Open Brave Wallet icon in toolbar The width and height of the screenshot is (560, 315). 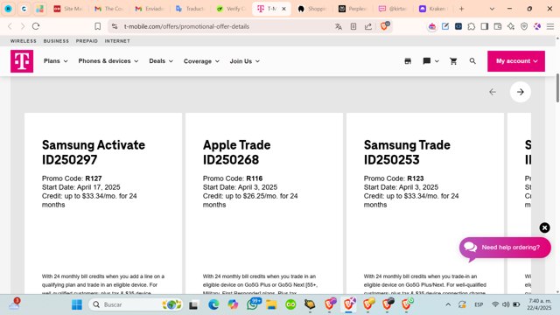(x=498, y=26)
